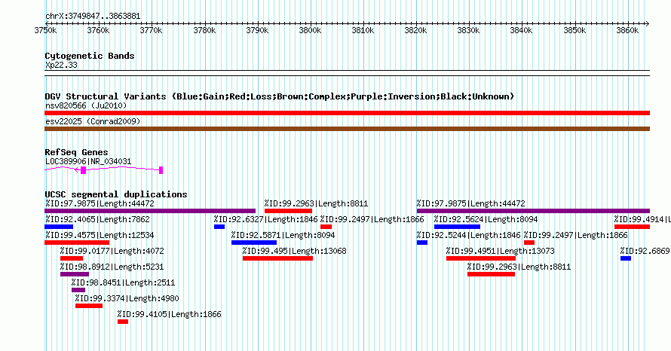Select the 3810k ruler label
The height and width of the screenshot is (351, 671).
(x=363, y=31)
